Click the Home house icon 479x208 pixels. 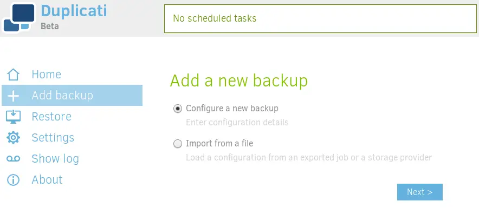click(x=13, y=75)
